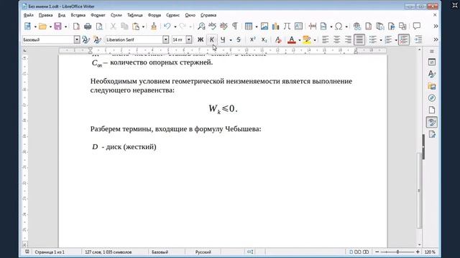
Task: Open sidebar Page panel icon
Action: [432, 110]
